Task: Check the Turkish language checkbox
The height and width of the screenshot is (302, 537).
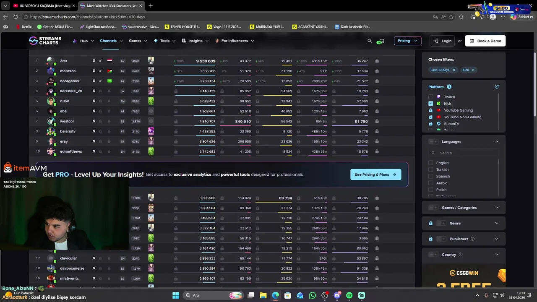Action: pyautogui.click(x=430, y=169)
